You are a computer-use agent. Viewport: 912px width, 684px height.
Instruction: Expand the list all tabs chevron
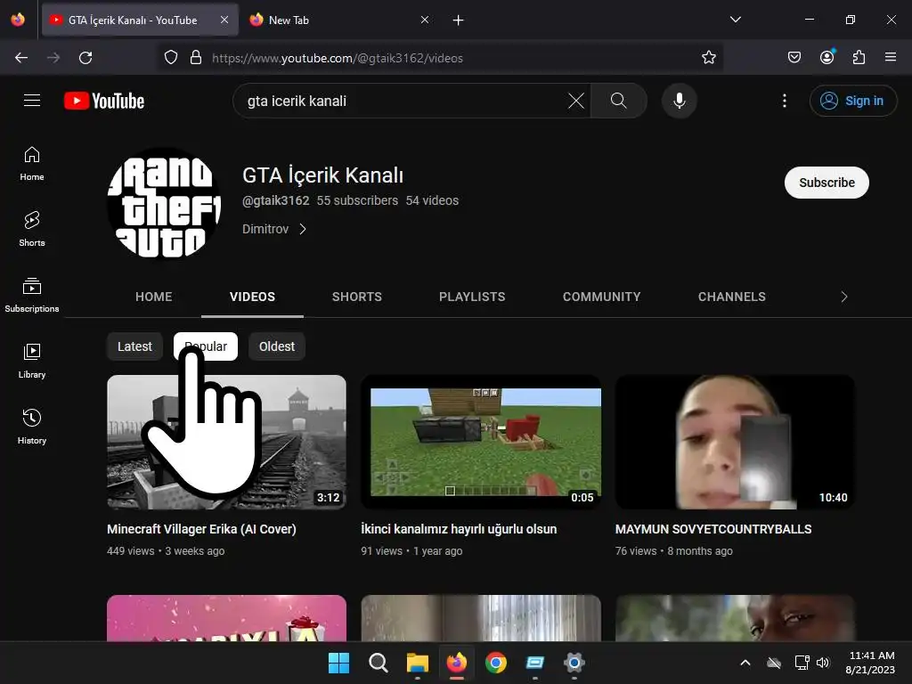[735, 20]
